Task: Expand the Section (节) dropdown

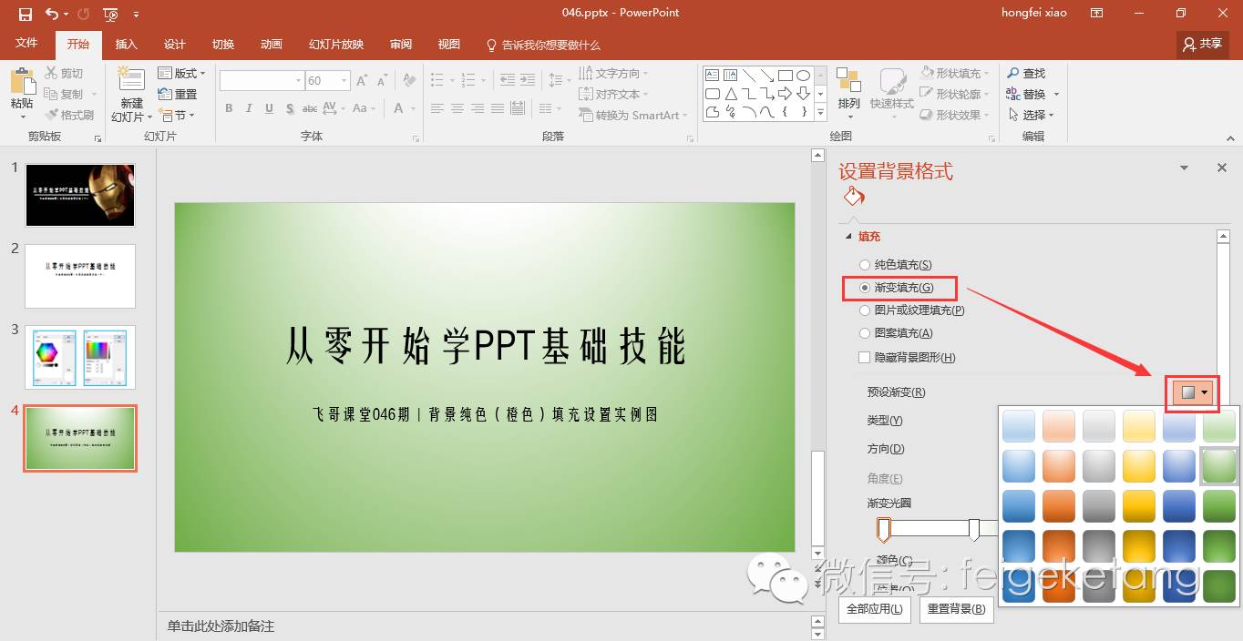Action: click(x=176, y=115)
